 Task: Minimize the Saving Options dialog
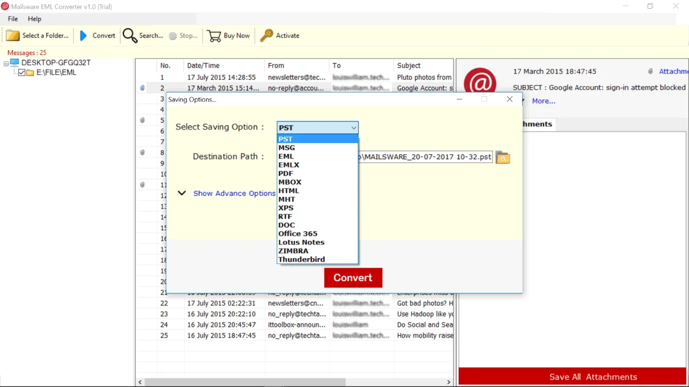point(459,99)
